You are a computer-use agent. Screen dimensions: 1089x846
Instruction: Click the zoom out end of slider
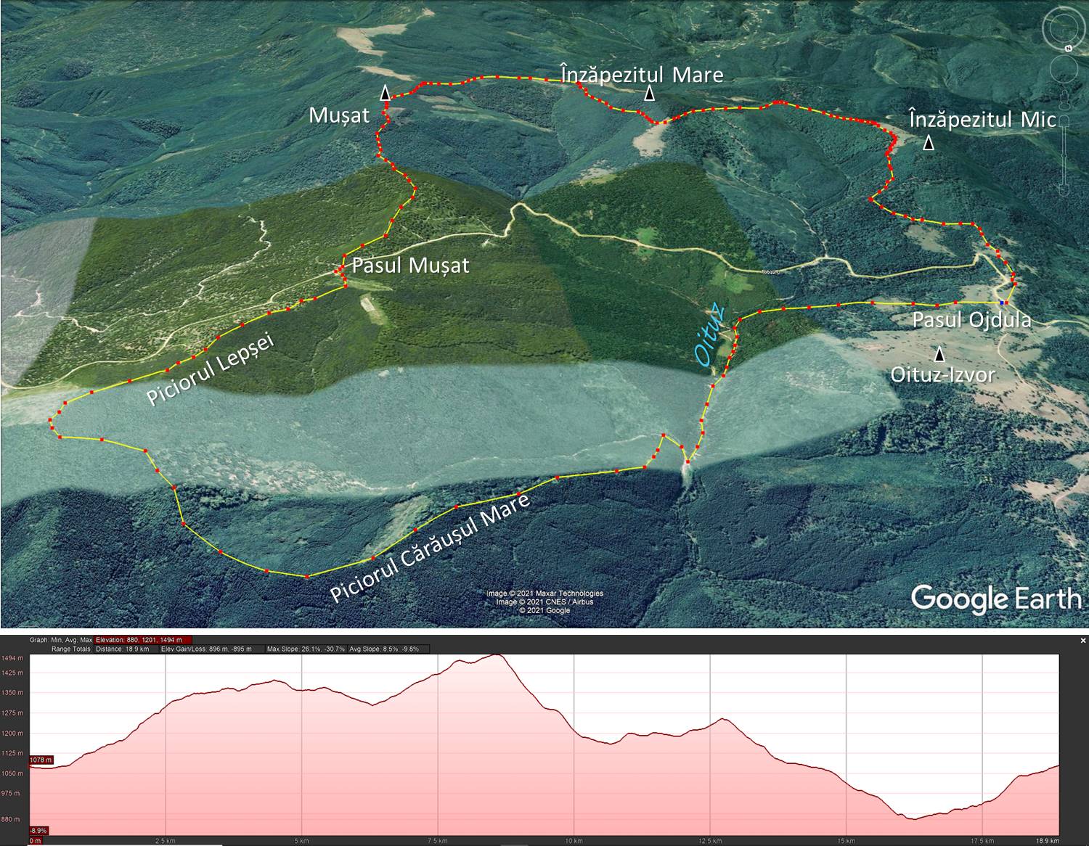click(x=1065, y=191)
